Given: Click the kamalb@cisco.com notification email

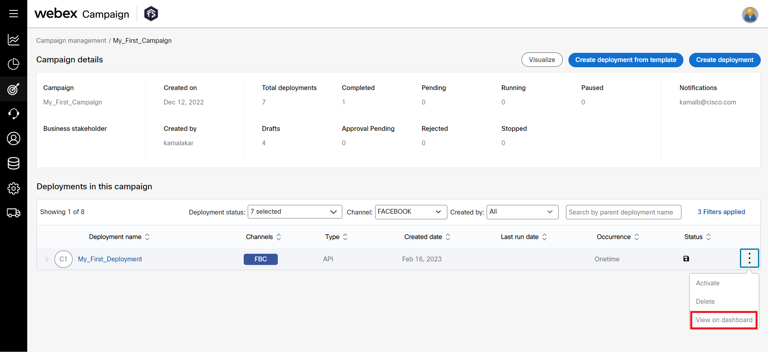Looking at the screenshot, I should click(707, 102).
